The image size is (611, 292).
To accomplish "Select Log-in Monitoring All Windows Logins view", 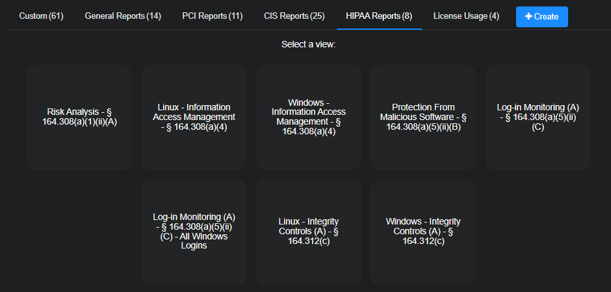I will click(194, 231).
